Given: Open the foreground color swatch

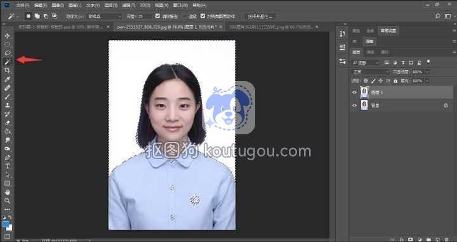Looking at the screenshot, I should [5, 224].
